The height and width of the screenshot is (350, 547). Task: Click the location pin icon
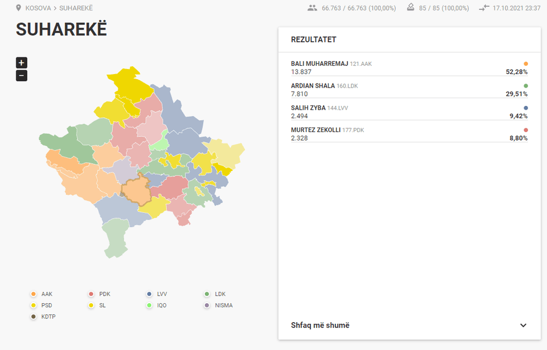19,8
